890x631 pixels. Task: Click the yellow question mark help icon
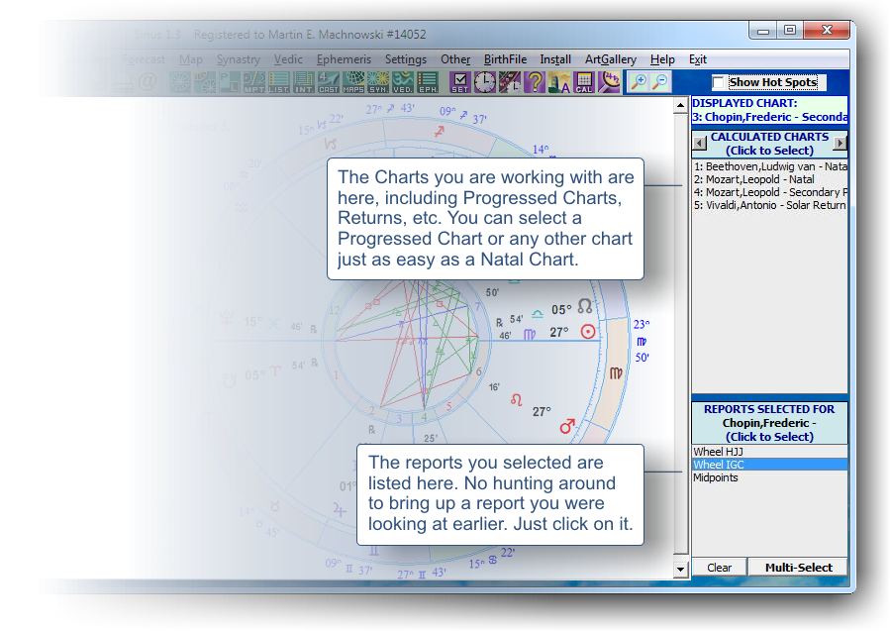tap(535, 82)
